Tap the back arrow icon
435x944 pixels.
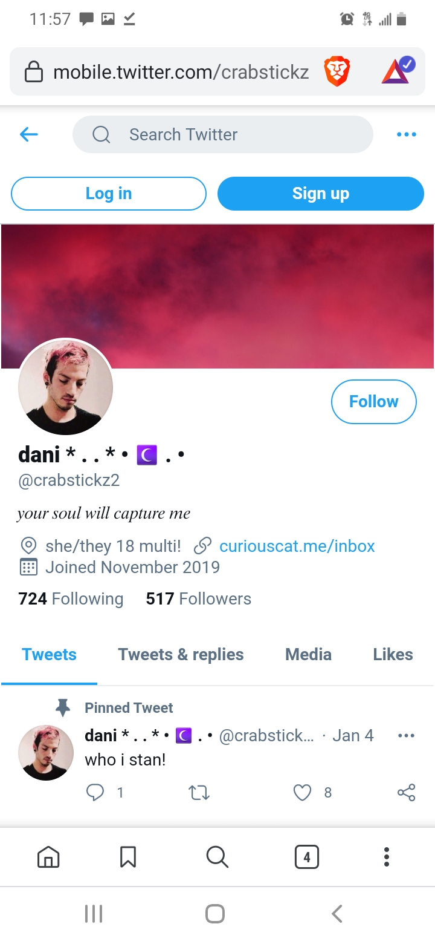[x=29, y=134]
